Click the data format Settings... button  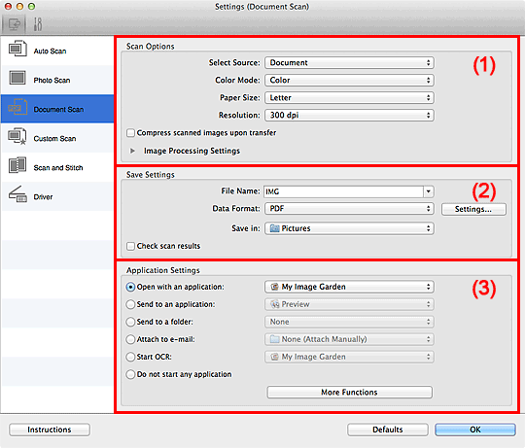click(473, 209)
